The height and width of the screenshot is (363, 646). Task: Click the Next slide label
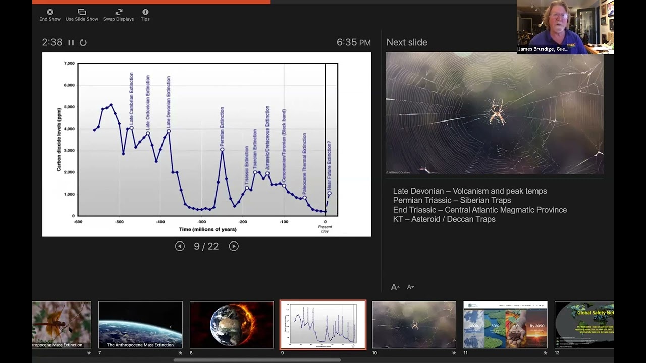[407, 42]
